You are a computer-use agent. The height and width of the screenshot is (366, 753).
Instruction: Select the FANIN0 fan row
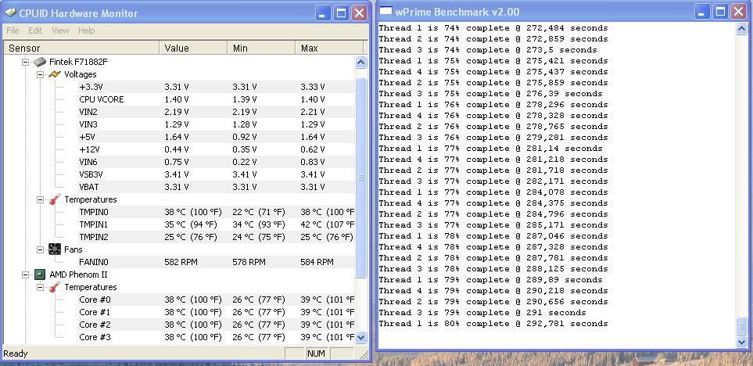point(215,262)
